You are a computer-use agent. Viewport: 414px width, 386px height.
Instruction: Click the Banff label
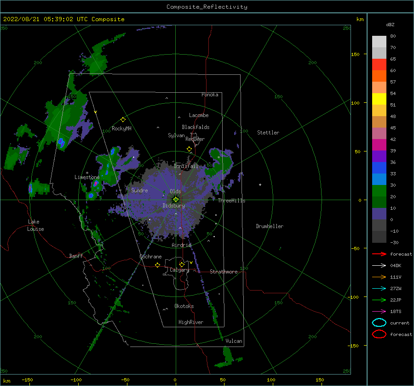tap(76, 256)
